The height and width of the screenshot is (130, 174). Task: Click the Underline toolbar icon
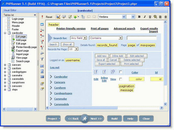click(x=150, y=17)
